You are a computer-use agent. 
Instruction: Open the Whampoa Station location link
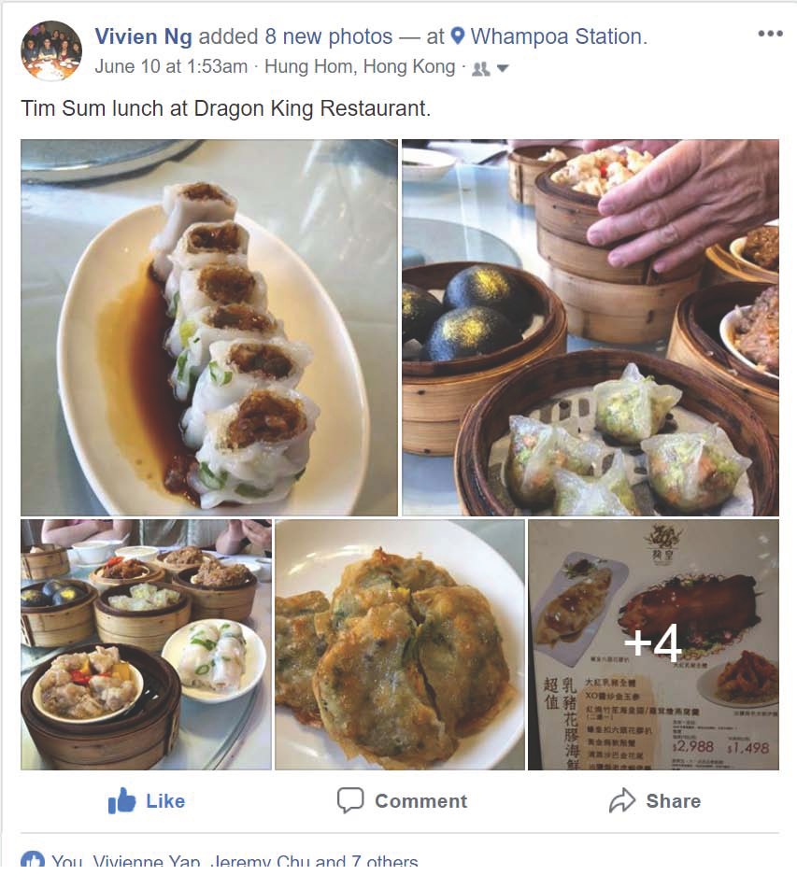point(559,36)
